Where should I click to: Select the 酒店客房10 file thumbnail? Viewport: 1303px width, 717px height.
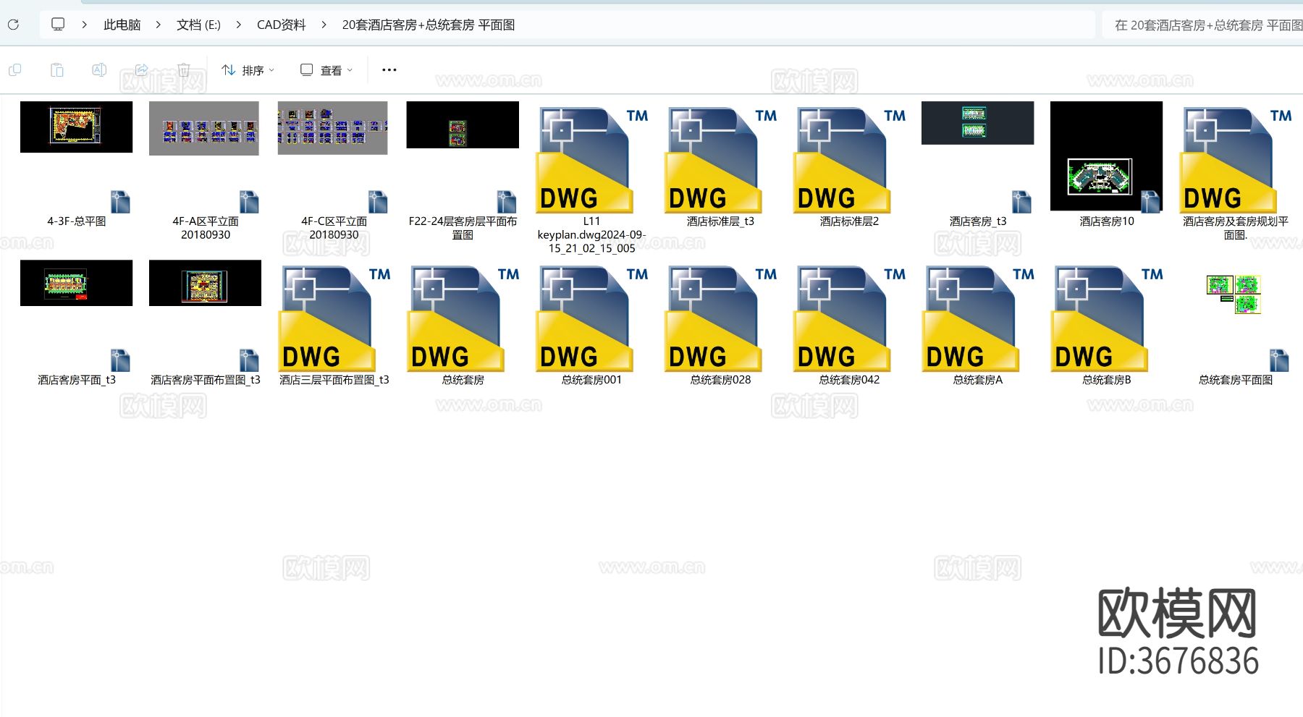pyautogui.click(x=1106, y=156)
